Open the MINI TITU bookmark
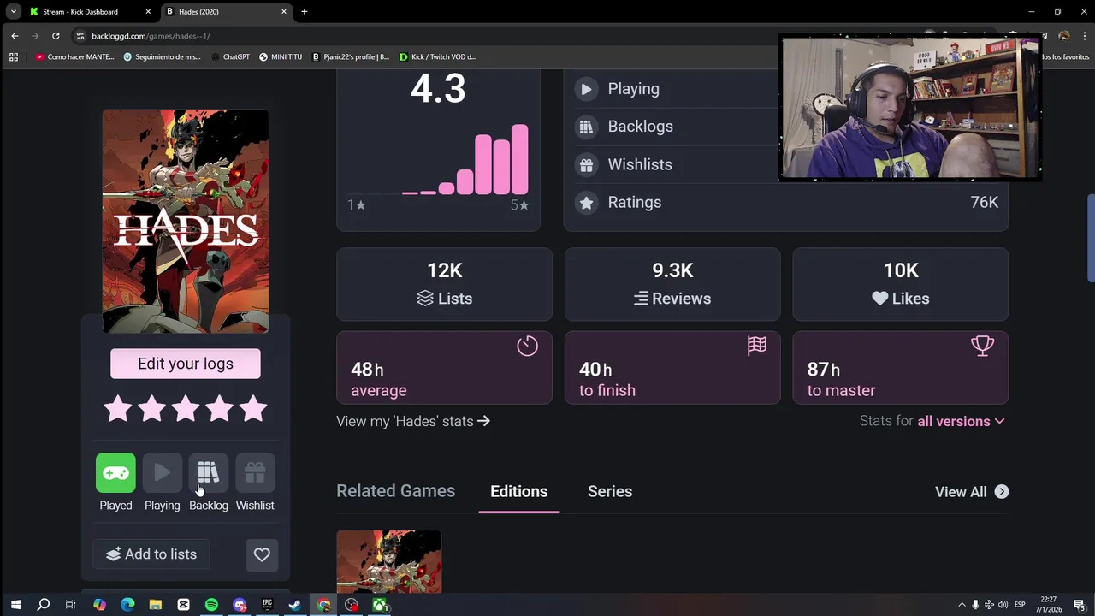This screenshot has height=616, width=1095. click(281, 57)
